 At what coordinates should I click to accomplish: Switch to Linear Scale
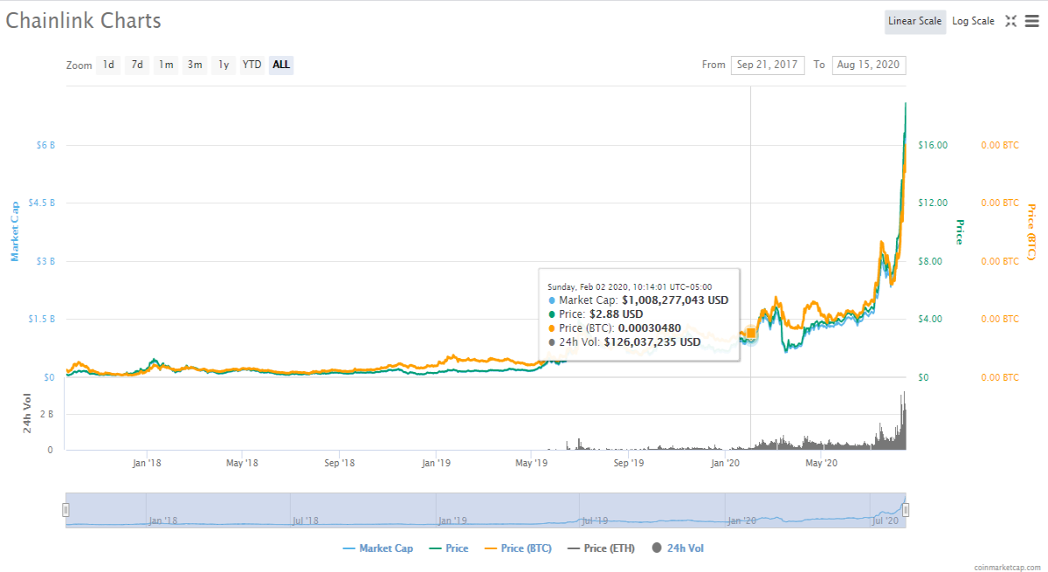915,21
